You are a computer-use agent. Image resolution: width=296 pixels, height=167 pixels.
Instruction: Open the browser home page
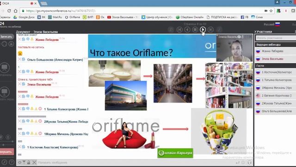[15, 11]
